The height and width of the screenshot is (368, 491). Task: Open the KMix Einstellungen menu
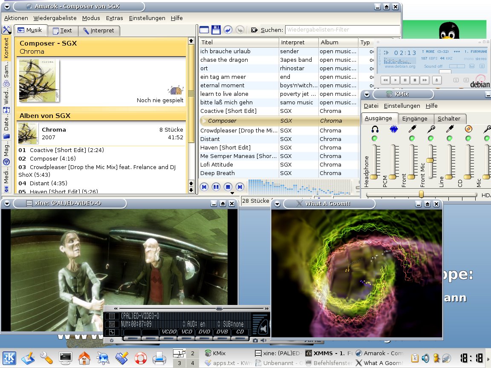click(x=402, y=106)
